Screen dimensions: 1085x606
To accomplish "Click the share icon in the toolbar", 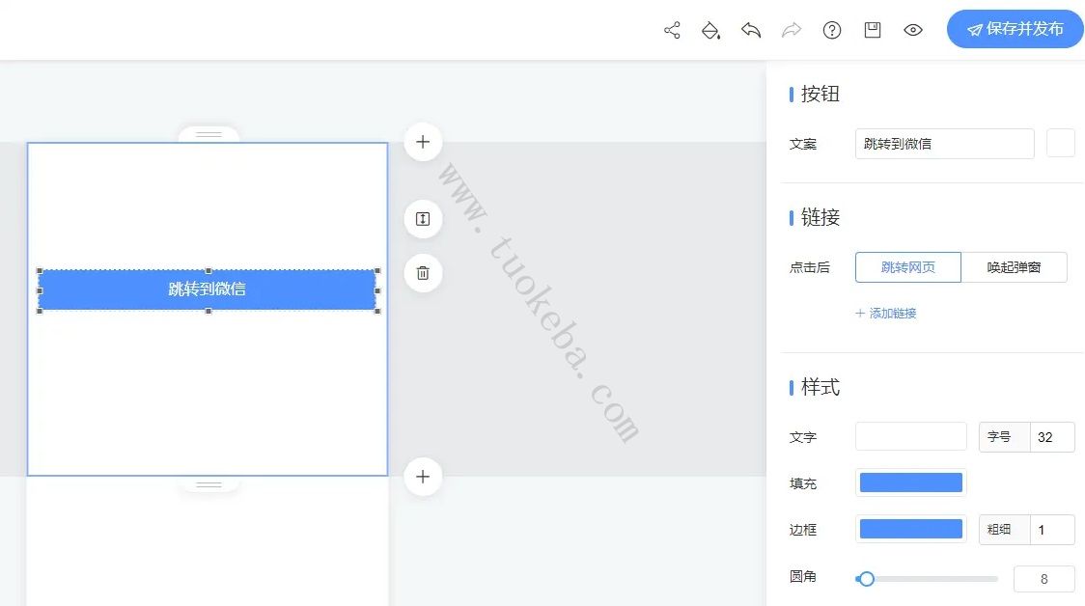I will click(672, 30).
